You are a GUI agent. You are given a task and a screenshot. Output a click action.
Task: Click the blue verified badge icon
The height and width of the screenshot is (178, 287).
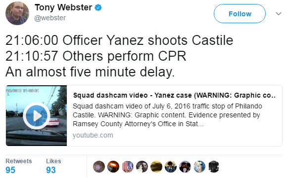[98, 8]
